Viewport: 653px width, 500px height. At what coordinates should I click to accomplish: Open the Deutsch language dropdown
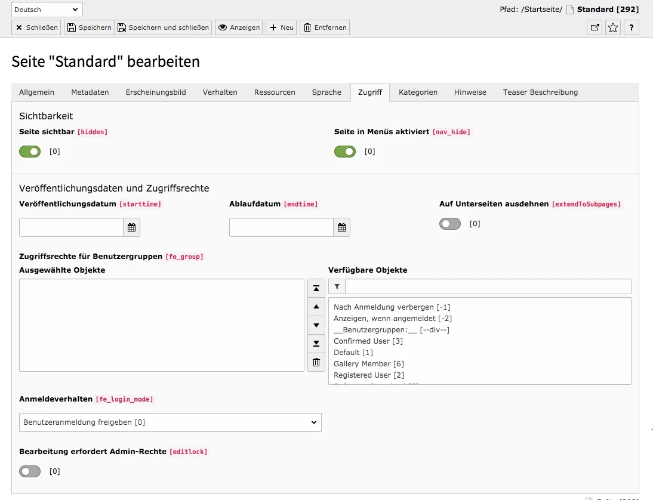(x=47, y=9)
